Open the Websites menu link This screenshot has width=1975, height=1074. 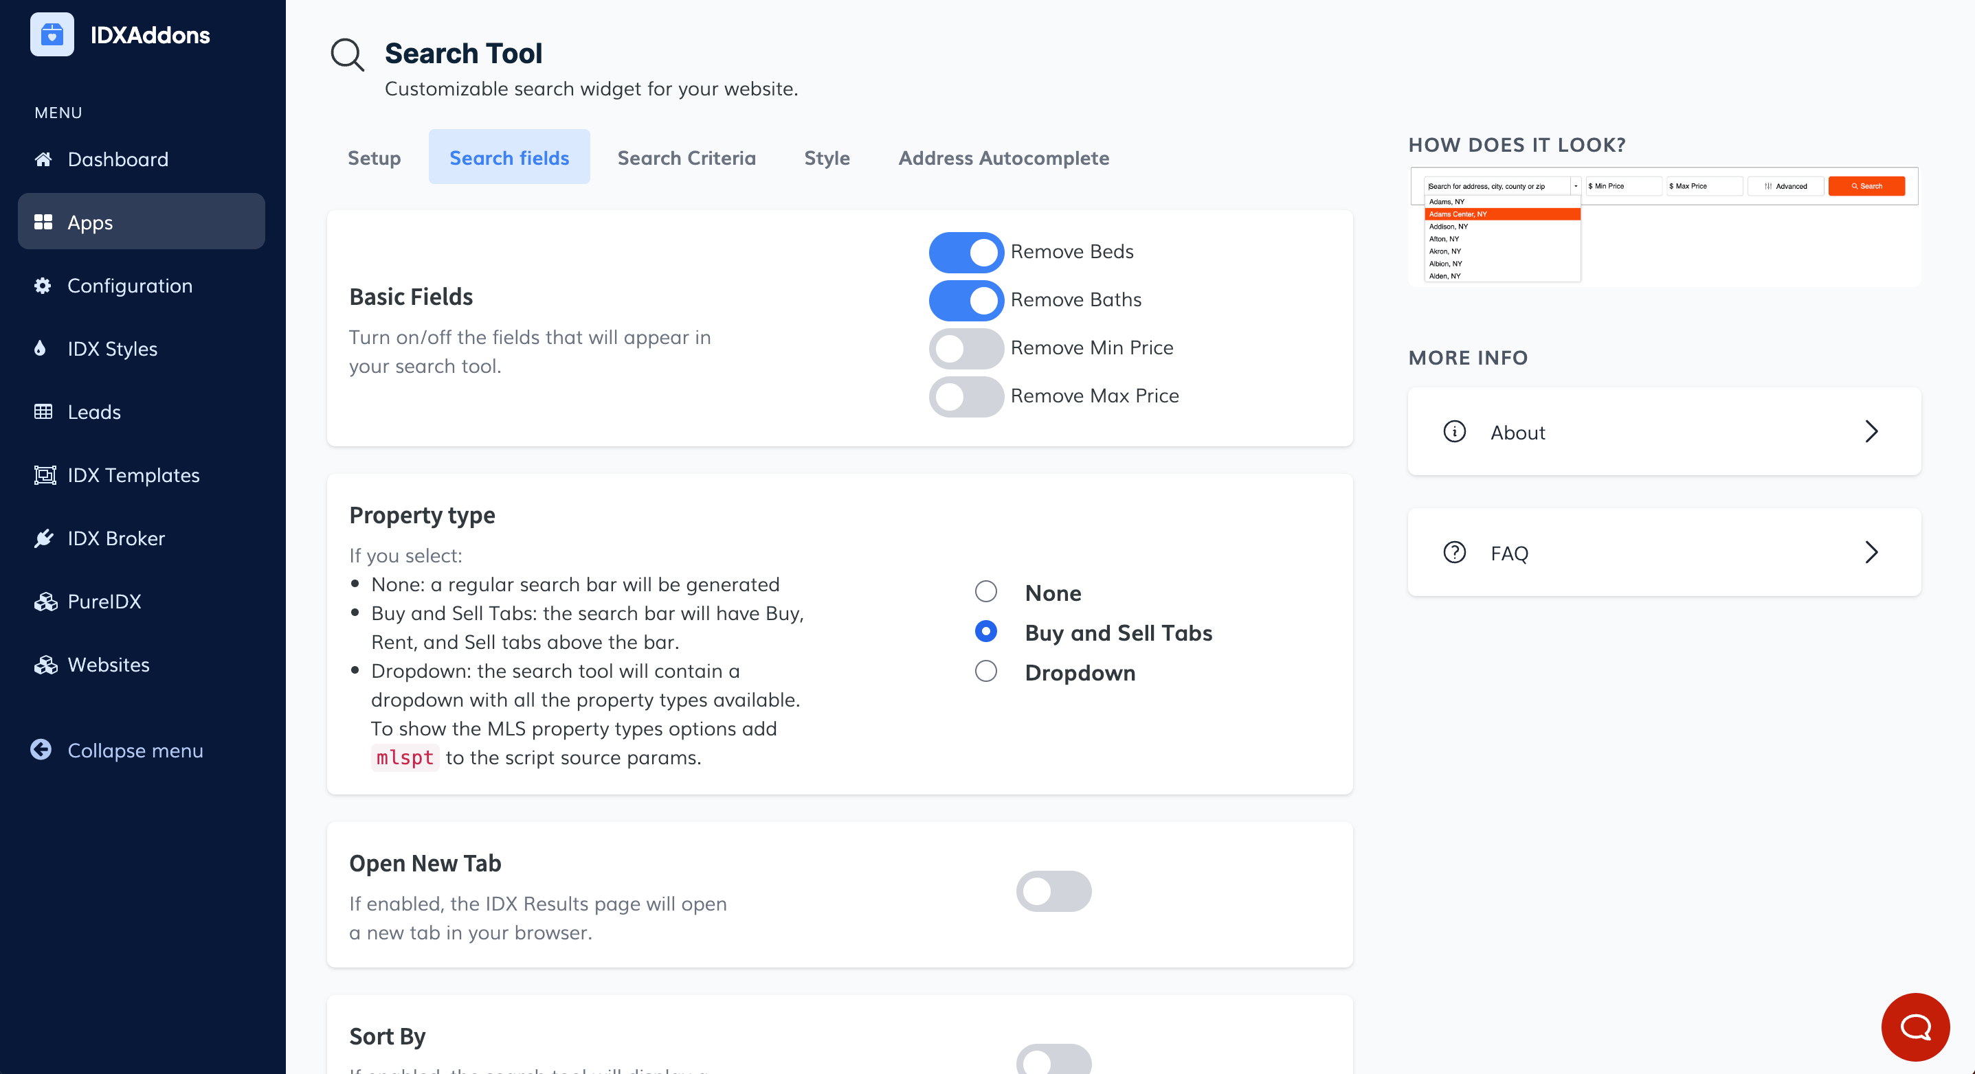(x=108, y=665)
